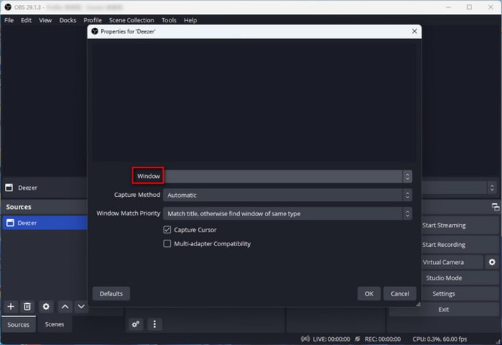Open the Help menu
502x345 pixels.
190,20
